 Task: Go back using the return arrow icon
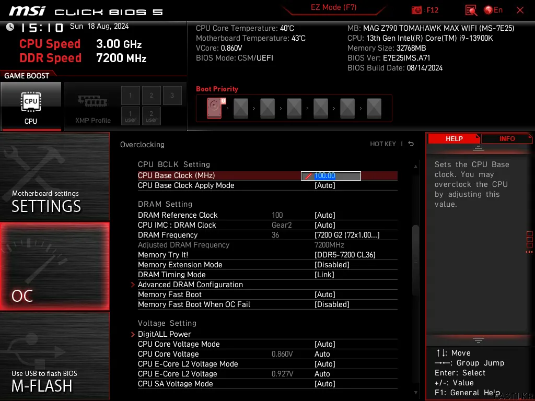tap(411, 144)
